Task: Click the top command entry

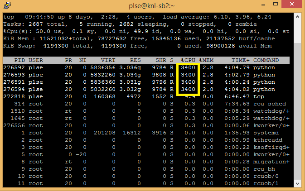Action: (x=259, y=96)
